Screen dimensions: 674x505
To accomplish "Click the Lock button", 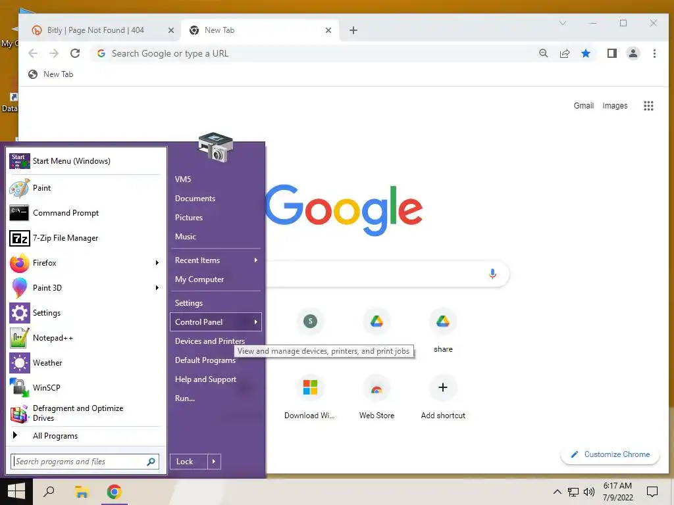I will [x=189, y=461].
